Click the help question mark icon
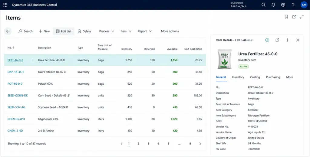The width and height of the screenshot is (310, 157). [293, 5]
